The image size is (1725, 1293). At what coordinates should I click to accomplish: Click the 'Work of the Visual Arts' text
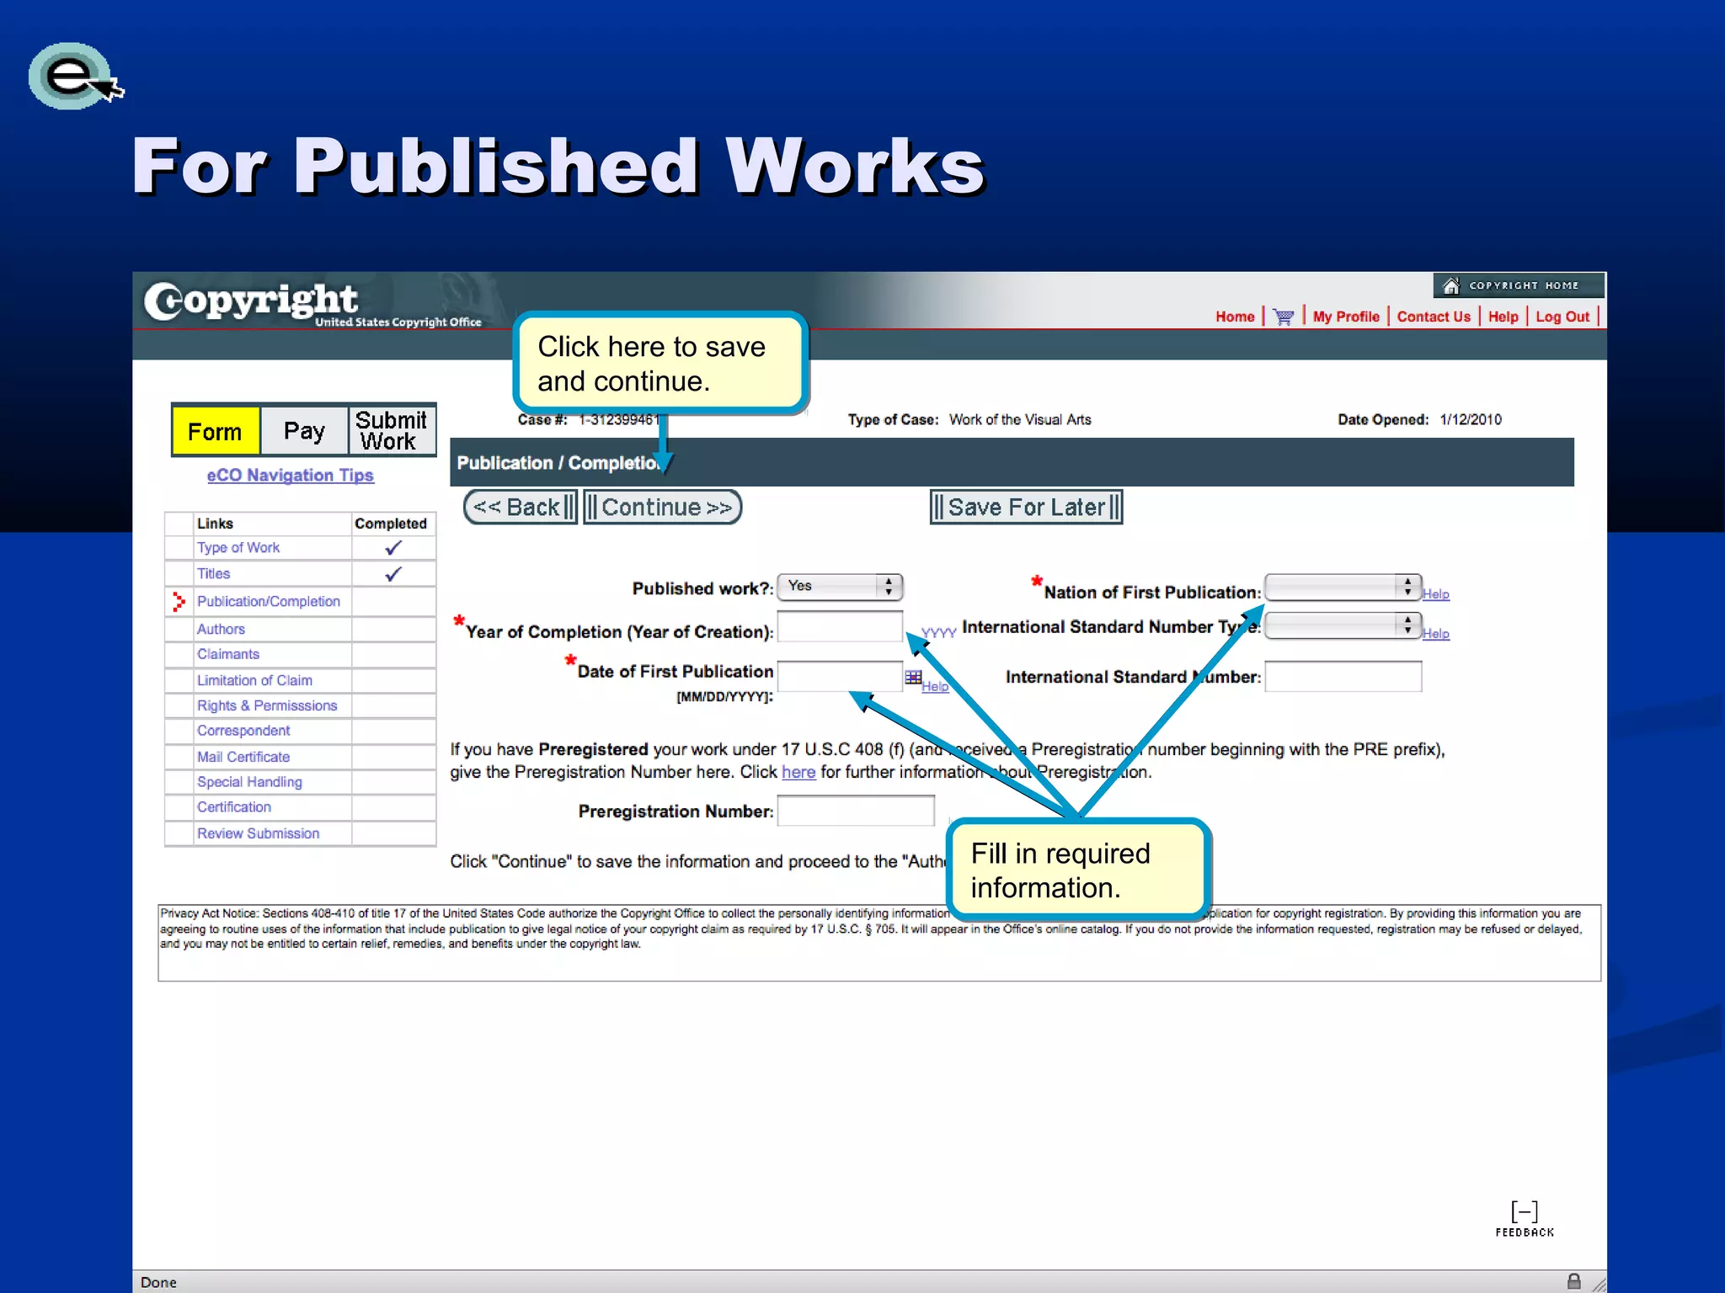pos(1020,419)
